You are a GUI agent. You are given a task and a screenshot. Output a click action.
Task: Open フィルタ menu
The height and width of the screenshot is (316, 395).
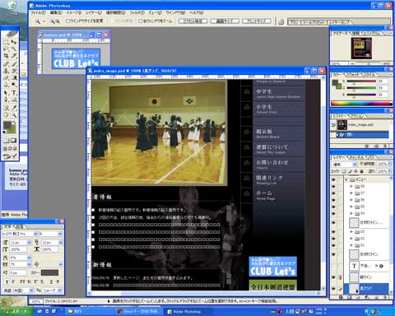(x=137, y=12)
